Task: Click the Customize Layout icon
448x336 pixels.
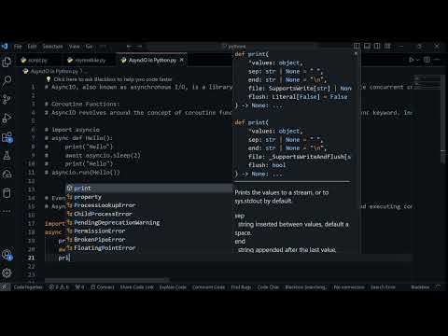Action: pyautogui.click(x=387, y=46)
